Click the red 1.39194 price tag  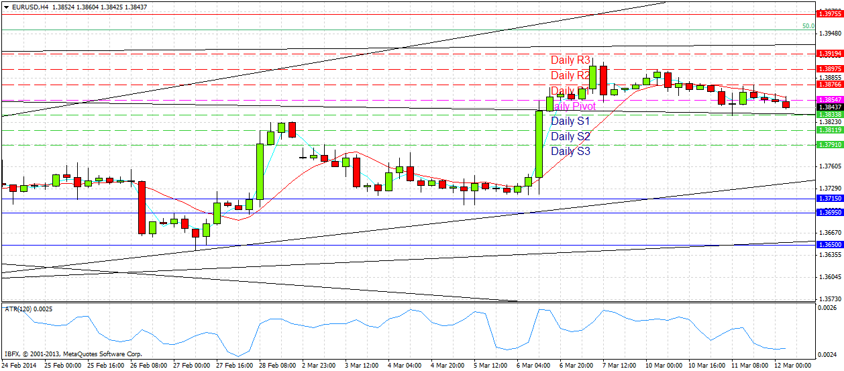pyautogui.click(x=829, y=54)
